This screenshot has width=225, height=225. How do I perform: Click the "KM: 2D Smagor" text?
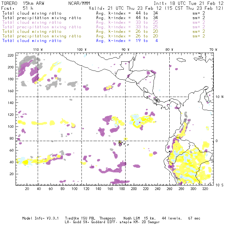point(147,222)
